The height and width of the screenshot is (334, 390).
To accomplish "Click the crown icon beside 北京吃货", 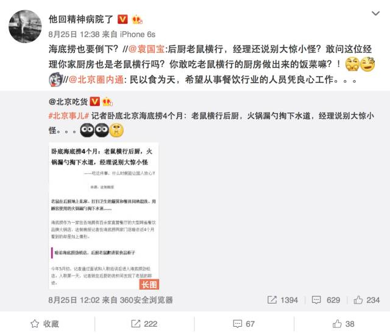I will point(107,102).
